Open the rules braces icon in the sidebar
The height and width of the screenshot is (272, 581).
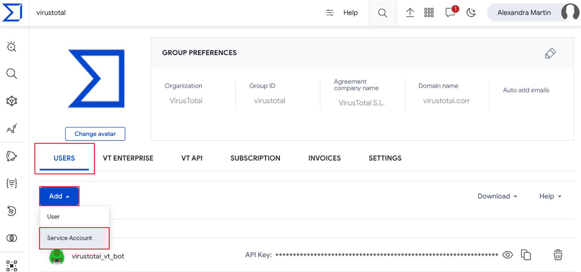[12, 183]
